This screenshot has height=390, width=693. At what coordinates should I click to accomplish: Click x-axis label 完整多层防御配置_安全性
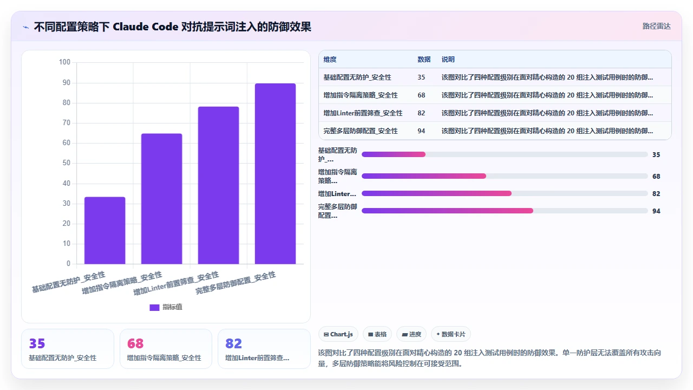pyautogui.click(x=236, y=283)
